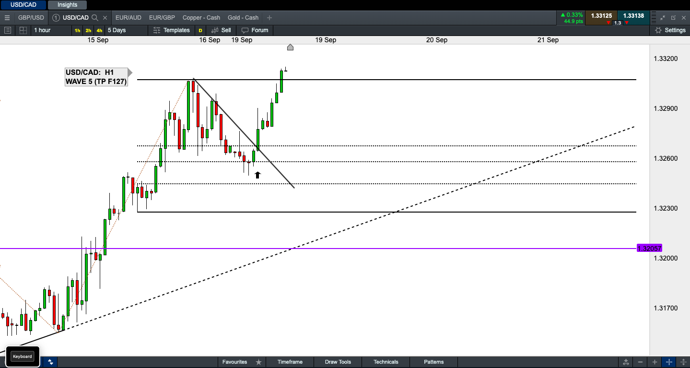Pop out chart into a new window

click(x=673, y=18)
